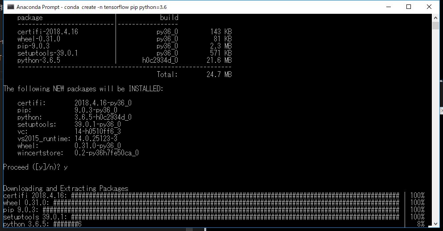443x231 pixels.
Task: Click the scrollbar up arrow
Action: [x=436, y=18]
